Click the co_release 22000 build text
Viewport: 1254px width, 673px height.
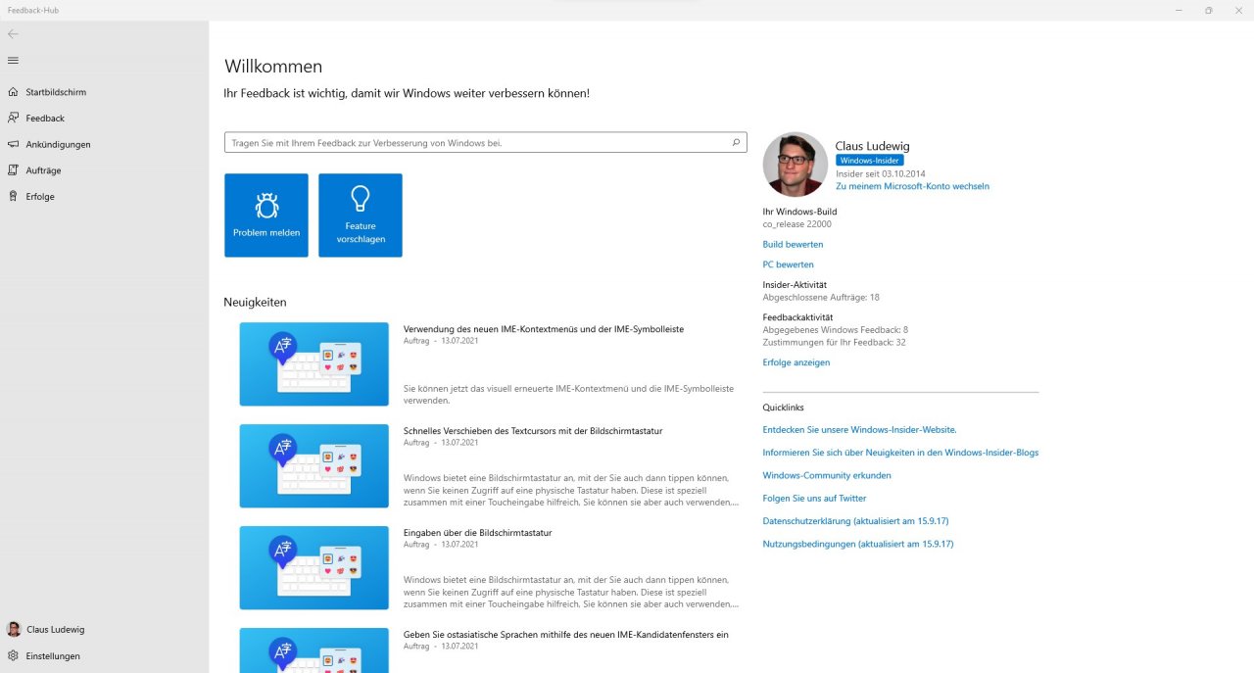click(x=796, y=224)
